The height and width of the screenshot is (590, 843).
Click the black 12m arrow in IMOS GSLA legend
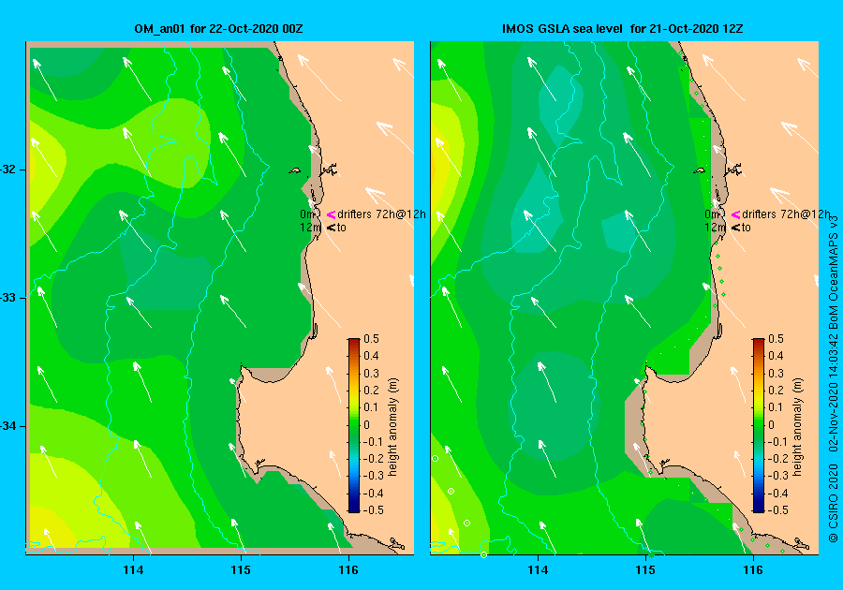tap(735, 228)
